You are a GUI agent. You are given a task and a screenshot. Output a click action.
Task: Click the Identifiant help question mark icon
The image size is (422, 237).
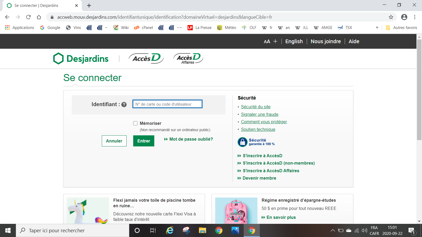coord(124,105)
